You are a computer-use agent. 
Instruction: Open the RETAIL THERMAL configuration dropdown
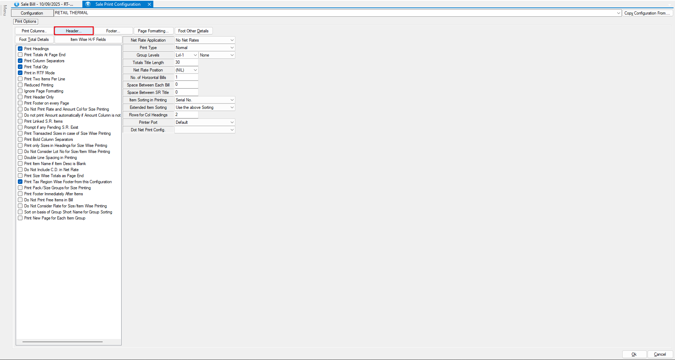pyautogui.click(x=618, y=13)
